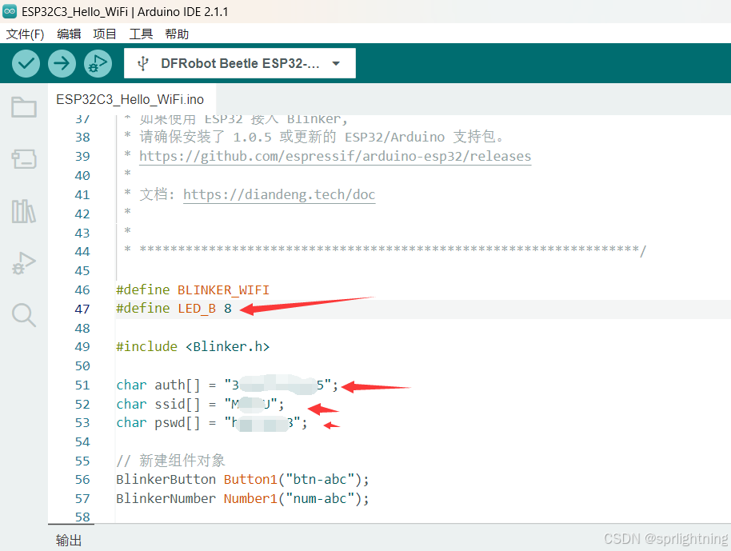
Task: Open the Boards Manager sidebar icon
Action: point(24,159)
